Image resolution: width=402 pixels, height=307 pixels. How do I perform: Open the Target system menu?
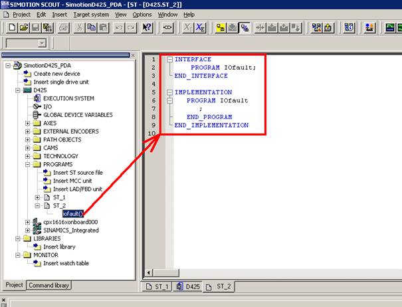(90, 14)
